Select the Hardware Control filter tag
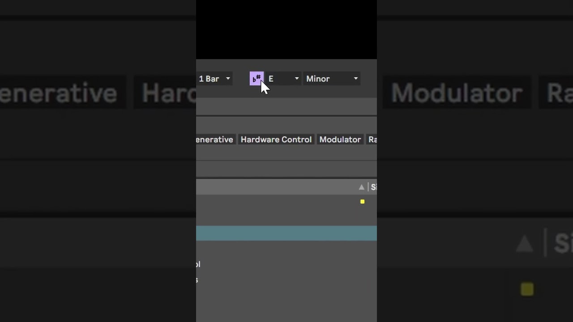 pos(276,140)
